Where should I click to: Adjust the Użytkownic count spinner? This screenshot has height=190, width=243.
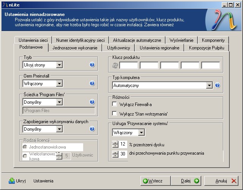pyautogui.click(x=59, y=156)
